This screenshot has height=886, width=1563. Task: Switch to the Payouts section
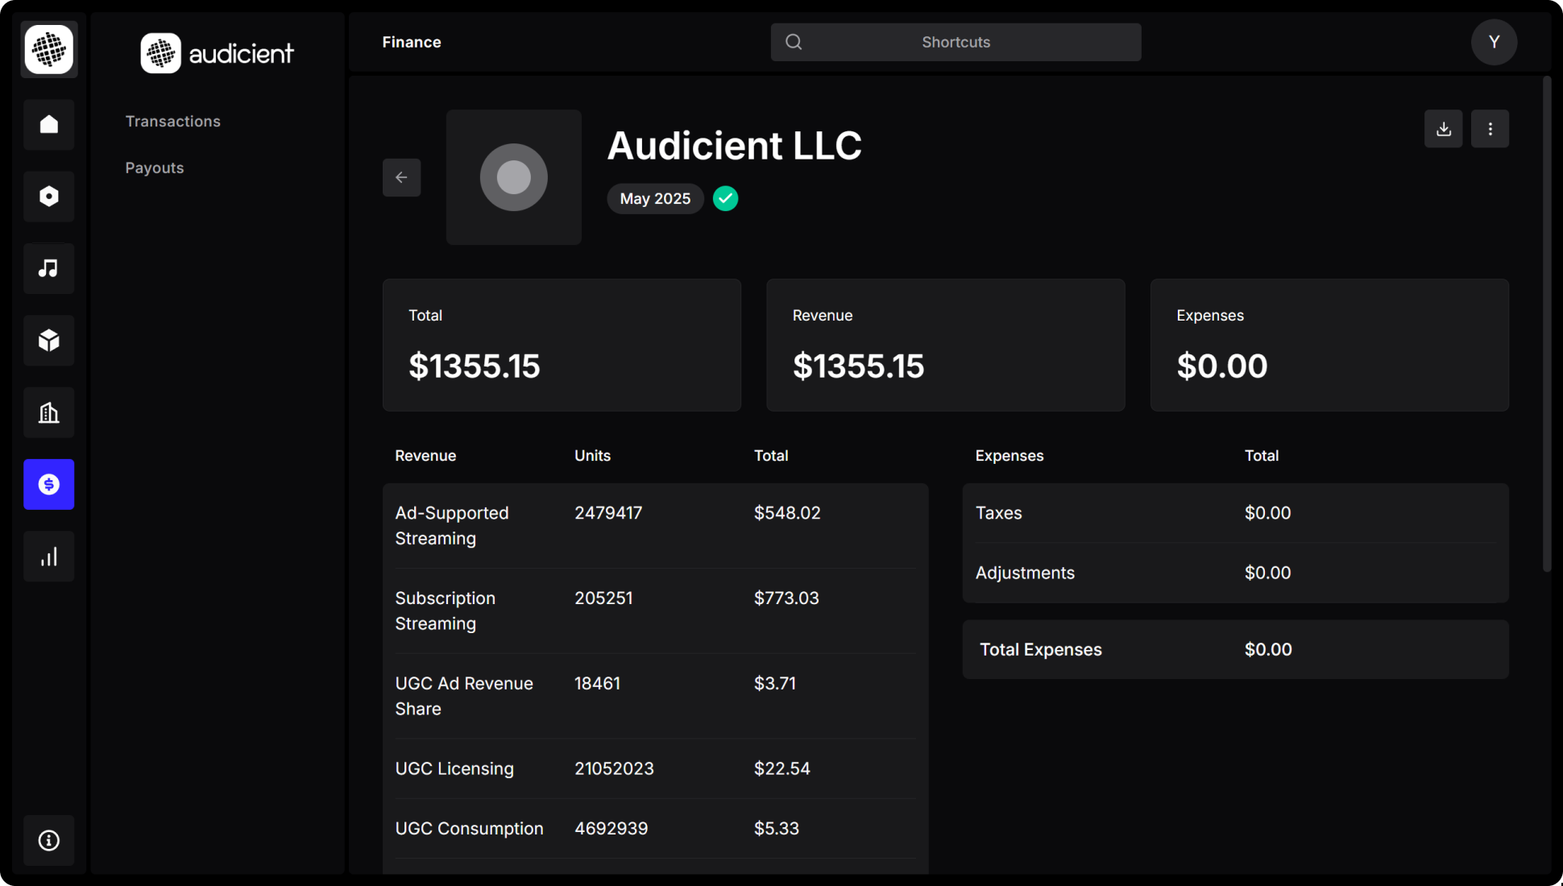pyautogui.click(x=154, y=168)
